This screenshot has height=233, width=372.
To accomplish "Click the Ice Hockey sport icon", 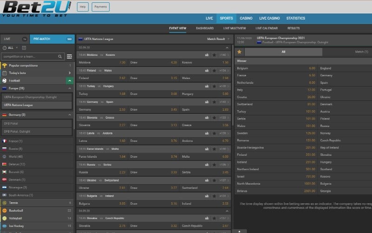I will 5,226.
